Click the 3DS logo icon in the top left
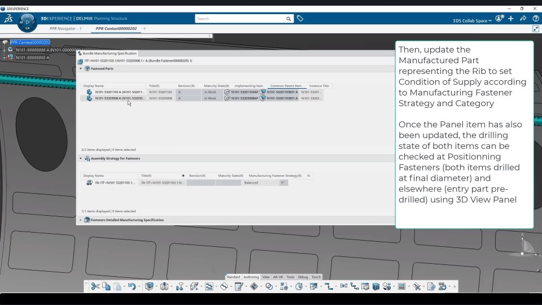 [x=8, y=18]
